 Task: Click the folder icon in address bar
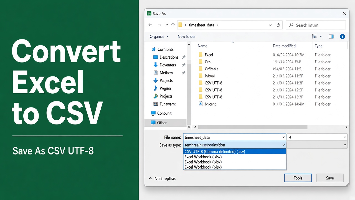click(180, 25)
